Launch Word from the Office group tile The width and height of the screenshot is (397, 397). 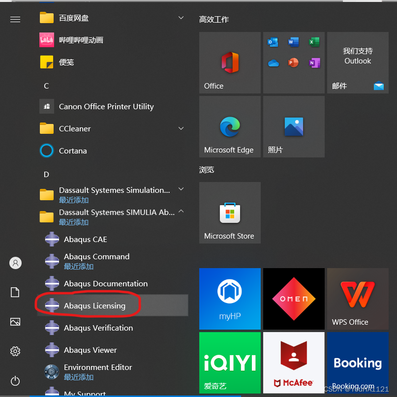pos(294,42)
